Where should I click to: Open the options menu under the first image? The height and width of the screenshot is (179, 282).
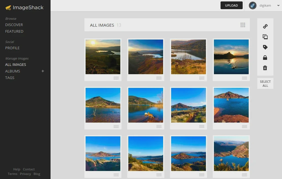tap(116, 78)
